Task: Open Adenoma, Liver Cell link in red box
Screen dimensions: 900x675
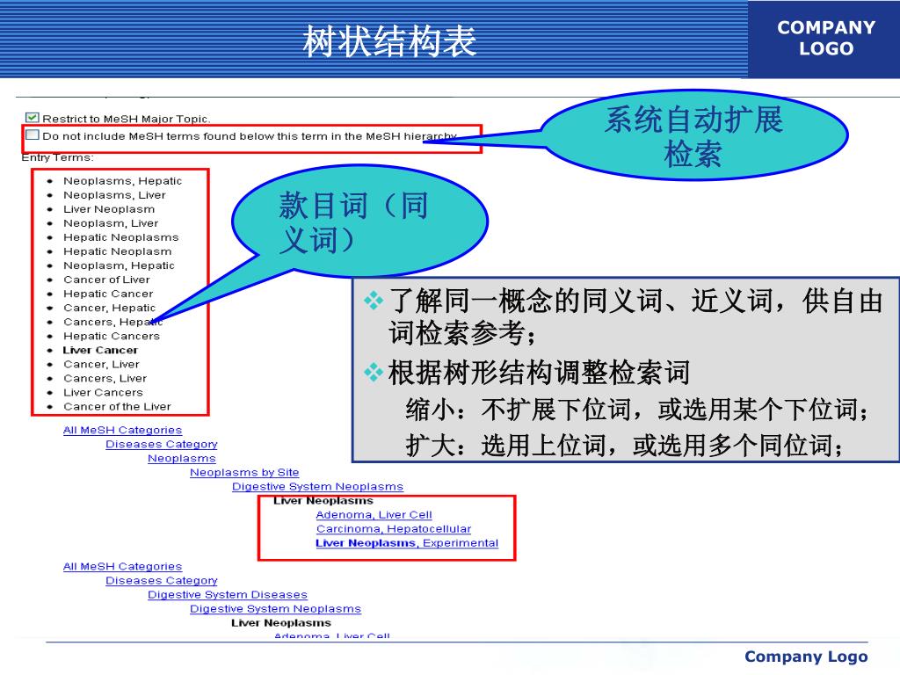Action: click(x=374, y=515)
